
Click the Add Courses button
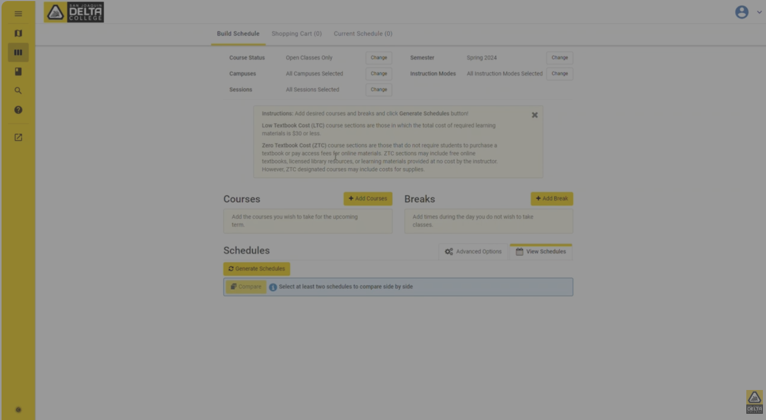(x=368, y=199)
